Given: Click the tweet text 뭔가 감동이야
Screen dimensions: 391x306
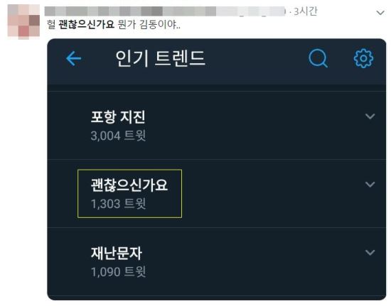Looking at the screenshot, I should point(149,24).
